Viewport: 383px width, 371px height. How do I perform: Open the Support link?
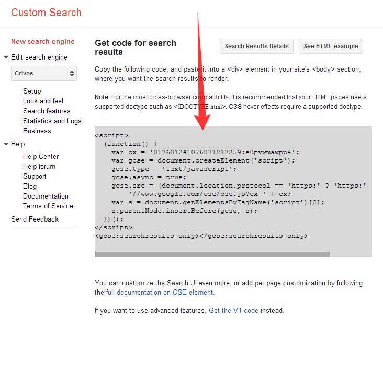coord(35,176)
